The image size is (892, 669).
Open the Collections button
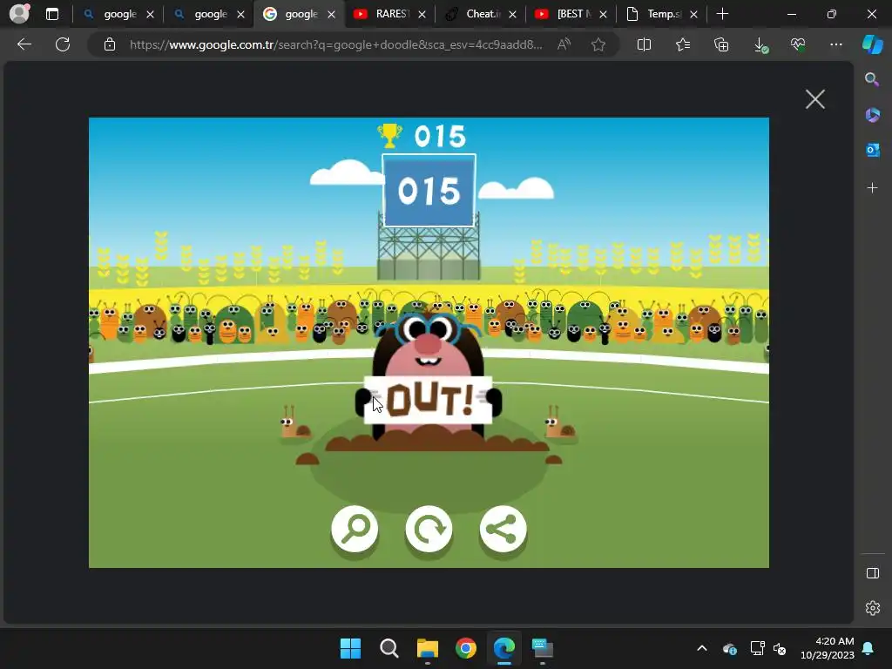tap(721, 44)
